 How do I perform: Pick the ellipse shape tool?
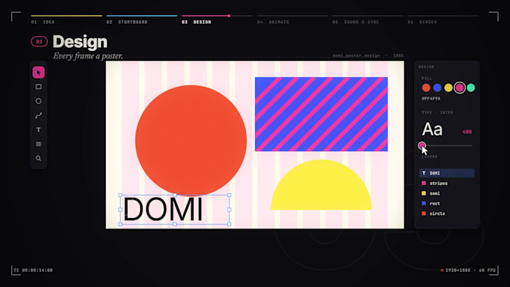click(x=38, y=101)
